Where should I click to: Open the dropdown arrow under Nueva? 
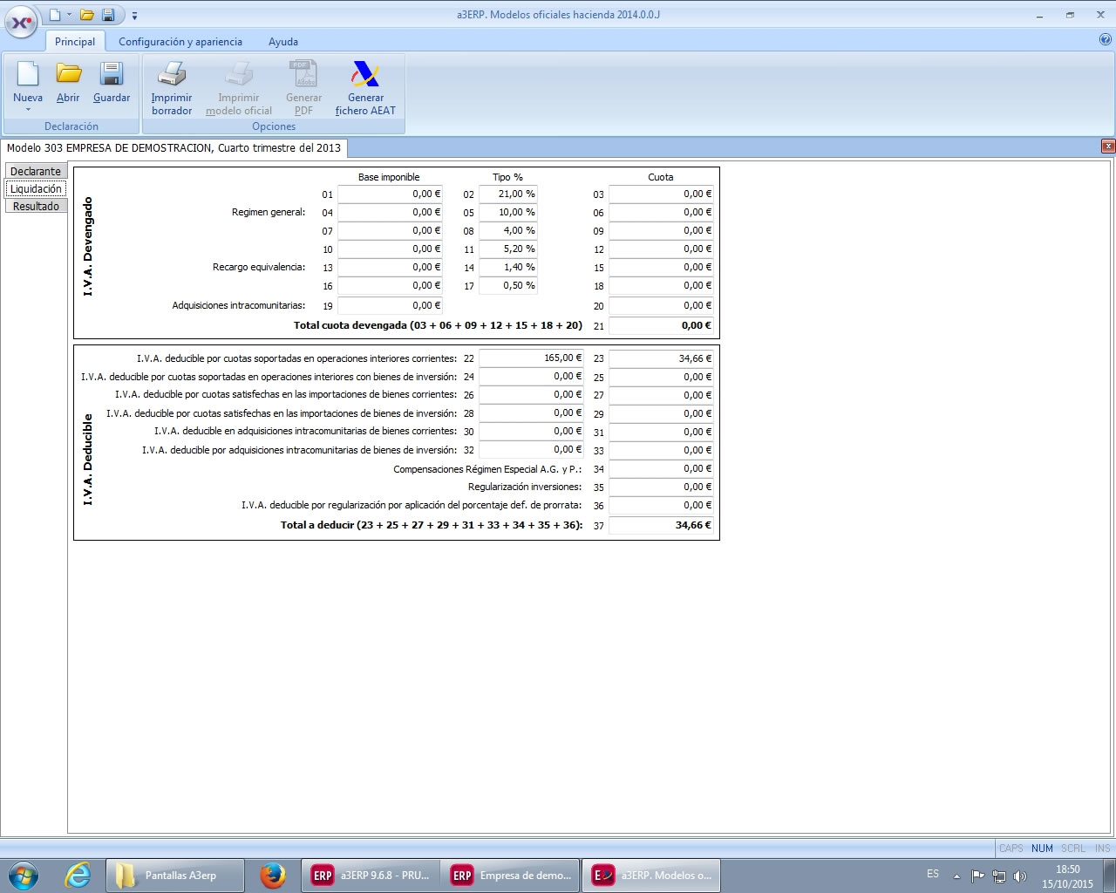[28, 110]
